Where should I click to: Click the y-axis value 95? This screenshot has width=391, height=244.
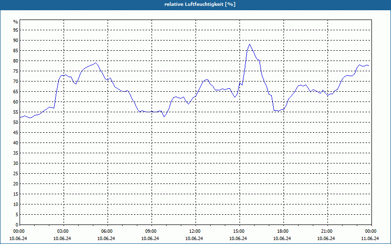coord(16,30)
